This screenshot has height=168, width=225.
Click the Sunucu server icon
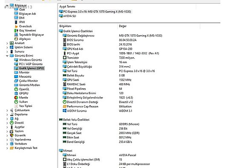click(x=12, y=51)
